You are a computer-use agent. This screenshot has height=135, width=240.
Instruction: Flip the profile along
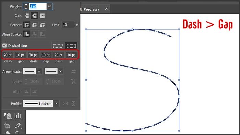65,104
